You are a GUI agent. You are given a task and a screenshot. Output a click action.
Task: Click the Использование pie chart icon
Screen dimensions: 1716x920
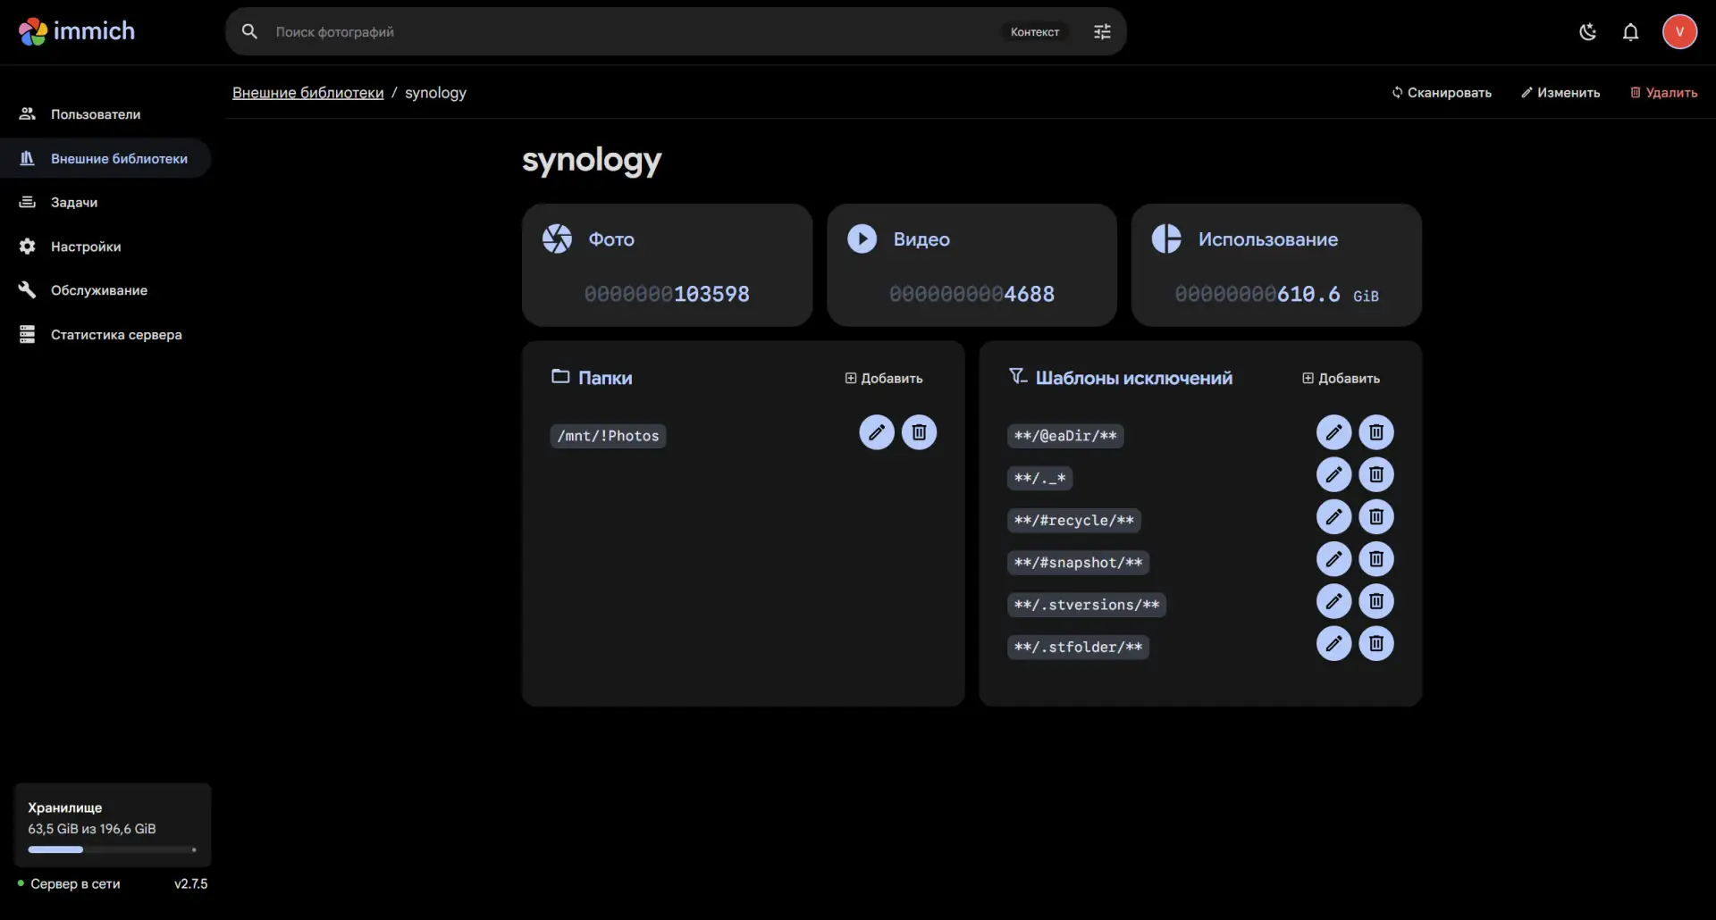pos(1166,238)
